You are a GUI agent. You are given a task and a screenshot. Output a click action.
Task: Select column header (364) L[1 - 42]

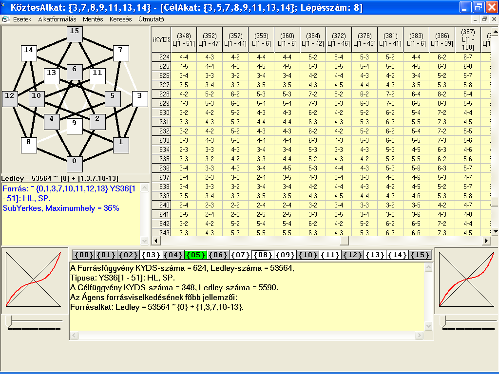pos(313,39)
